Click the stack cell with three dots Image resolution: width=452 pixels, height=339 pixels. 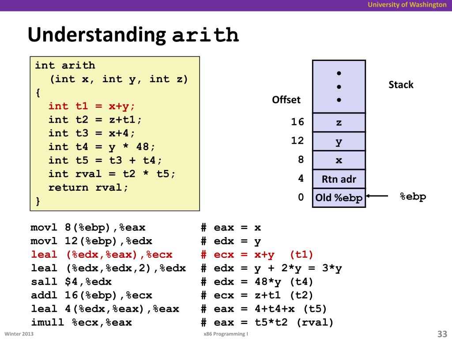pos(339,87)
